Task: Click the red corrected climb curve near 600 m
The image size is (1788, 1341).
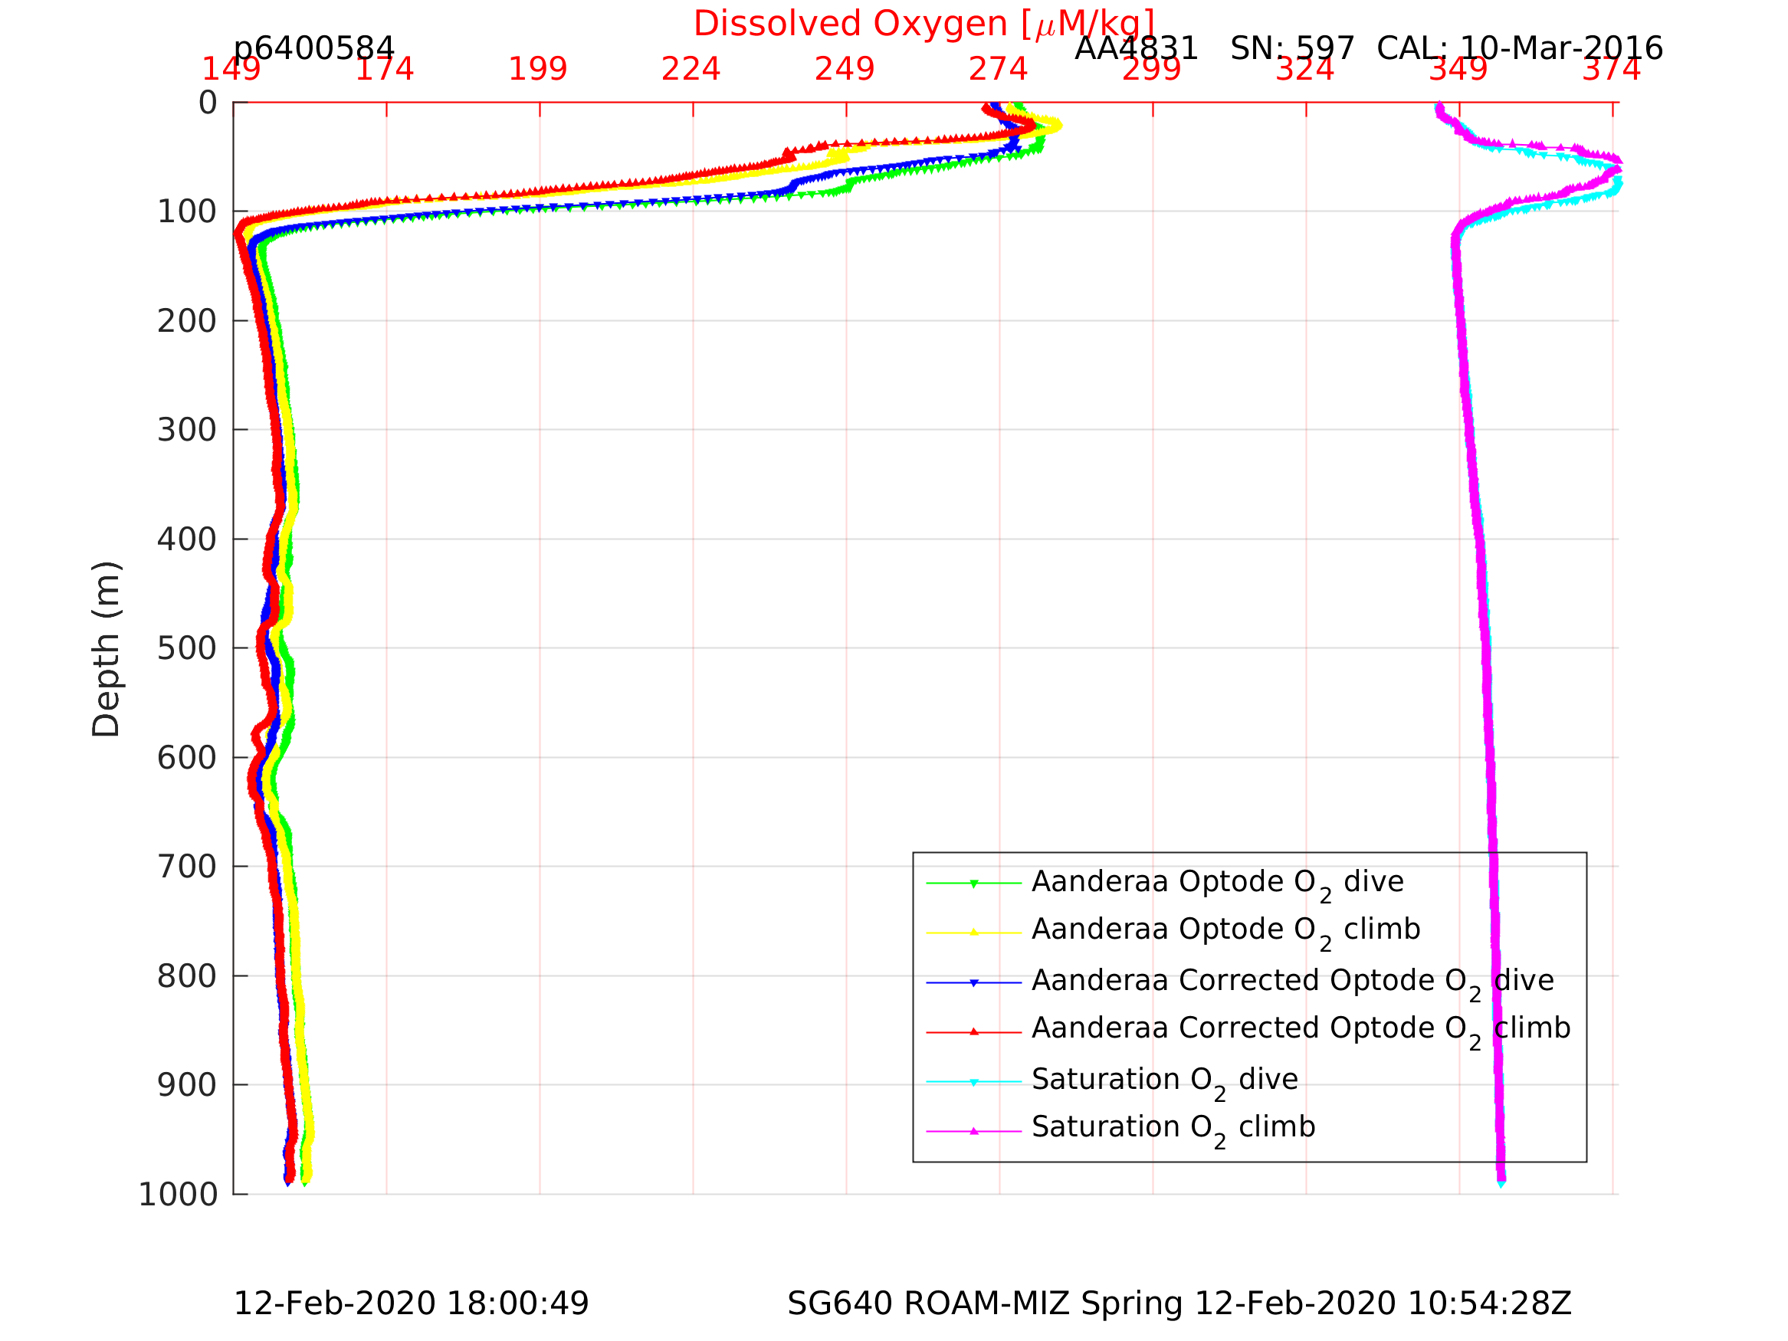Action: pos(257,758)
